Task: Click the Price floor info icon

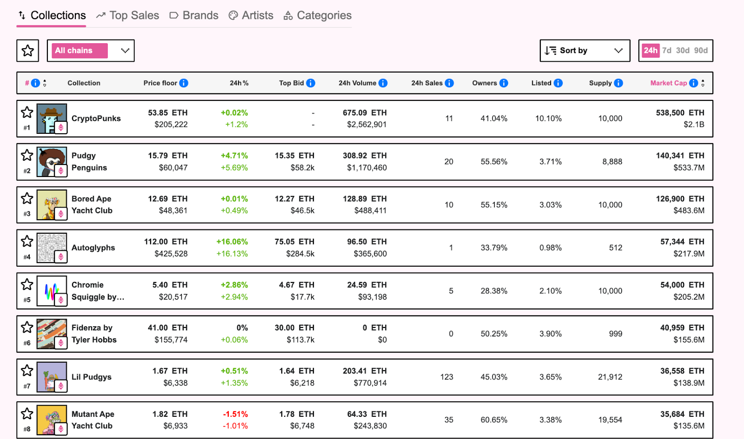Action: click(184, 83)
